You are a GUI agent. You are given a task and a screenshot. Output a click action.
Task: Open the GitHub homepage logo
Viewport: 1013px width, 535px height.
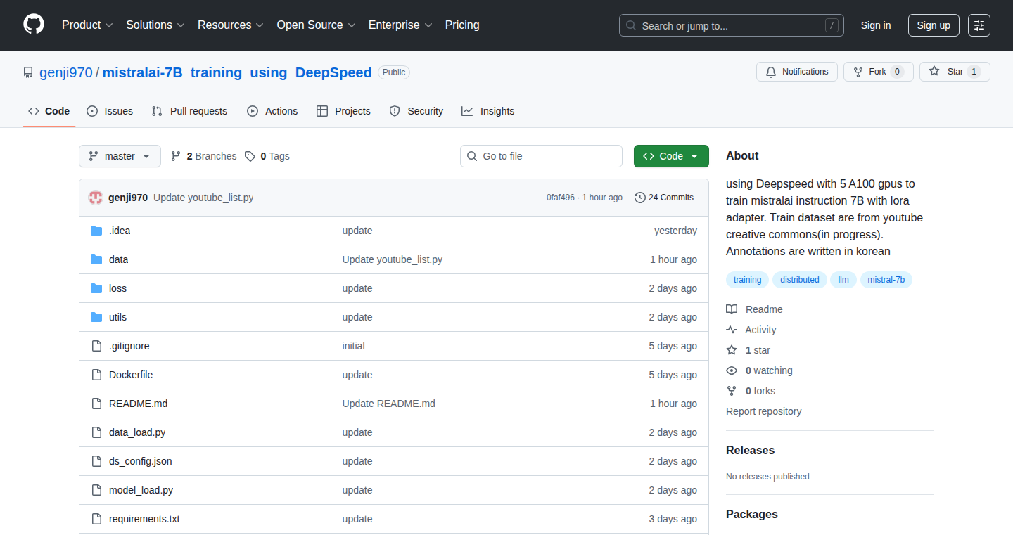click(x=34, y=25)
